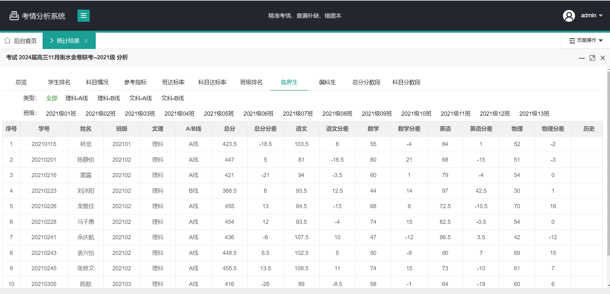The height and width of the screenshot is (294, 610).
Task: Select student name 林宠
Action: coord(86,144)
